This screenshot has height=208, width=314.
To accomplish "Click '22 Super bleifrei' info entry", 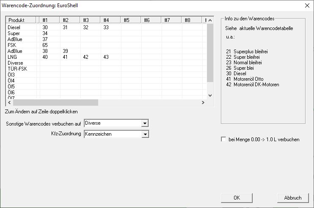I will click(x=243, y=57).
